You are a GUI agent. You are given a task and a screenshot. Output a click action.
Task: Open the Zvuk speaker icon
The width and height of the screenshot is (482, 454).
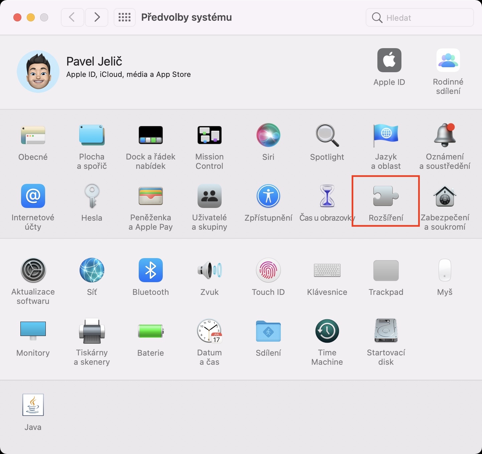(x=210, y=270)
